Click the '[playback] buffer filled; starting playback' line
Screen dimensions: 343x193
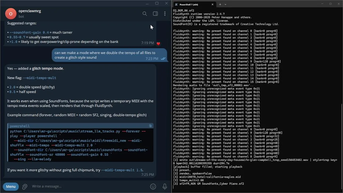208,167
